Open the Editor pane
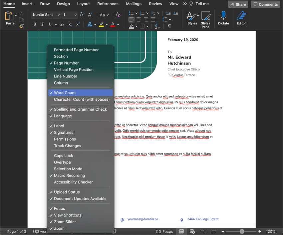The height and width of the screenshot is (235, 283). click(x=241, y=18)
